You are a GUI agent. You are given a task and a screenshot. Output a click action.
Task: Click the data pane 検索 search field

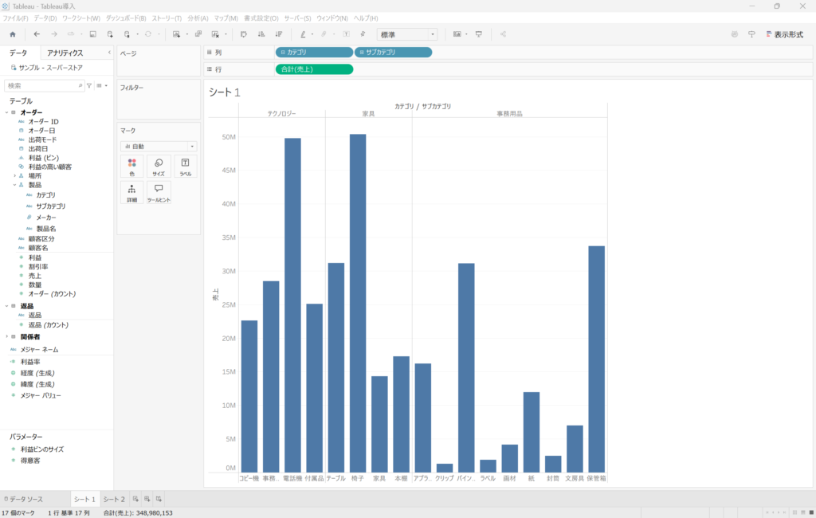point(44,85)
